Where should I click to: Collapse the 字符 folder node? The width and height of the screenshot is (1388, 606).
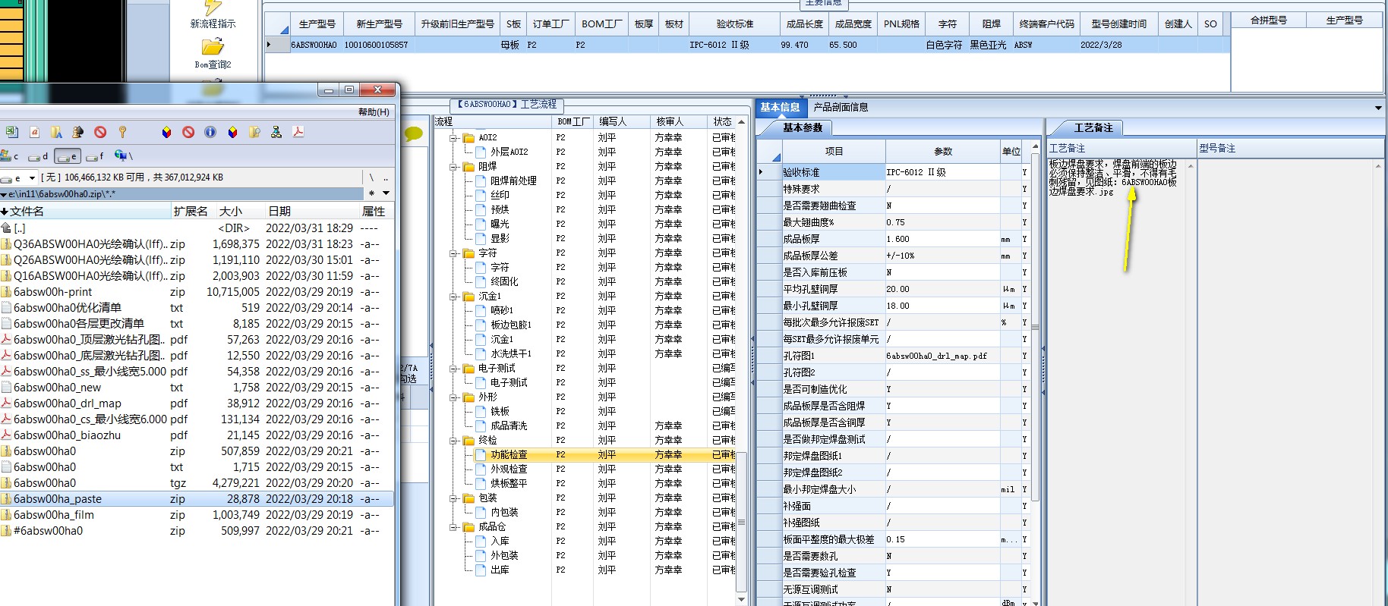453,253
